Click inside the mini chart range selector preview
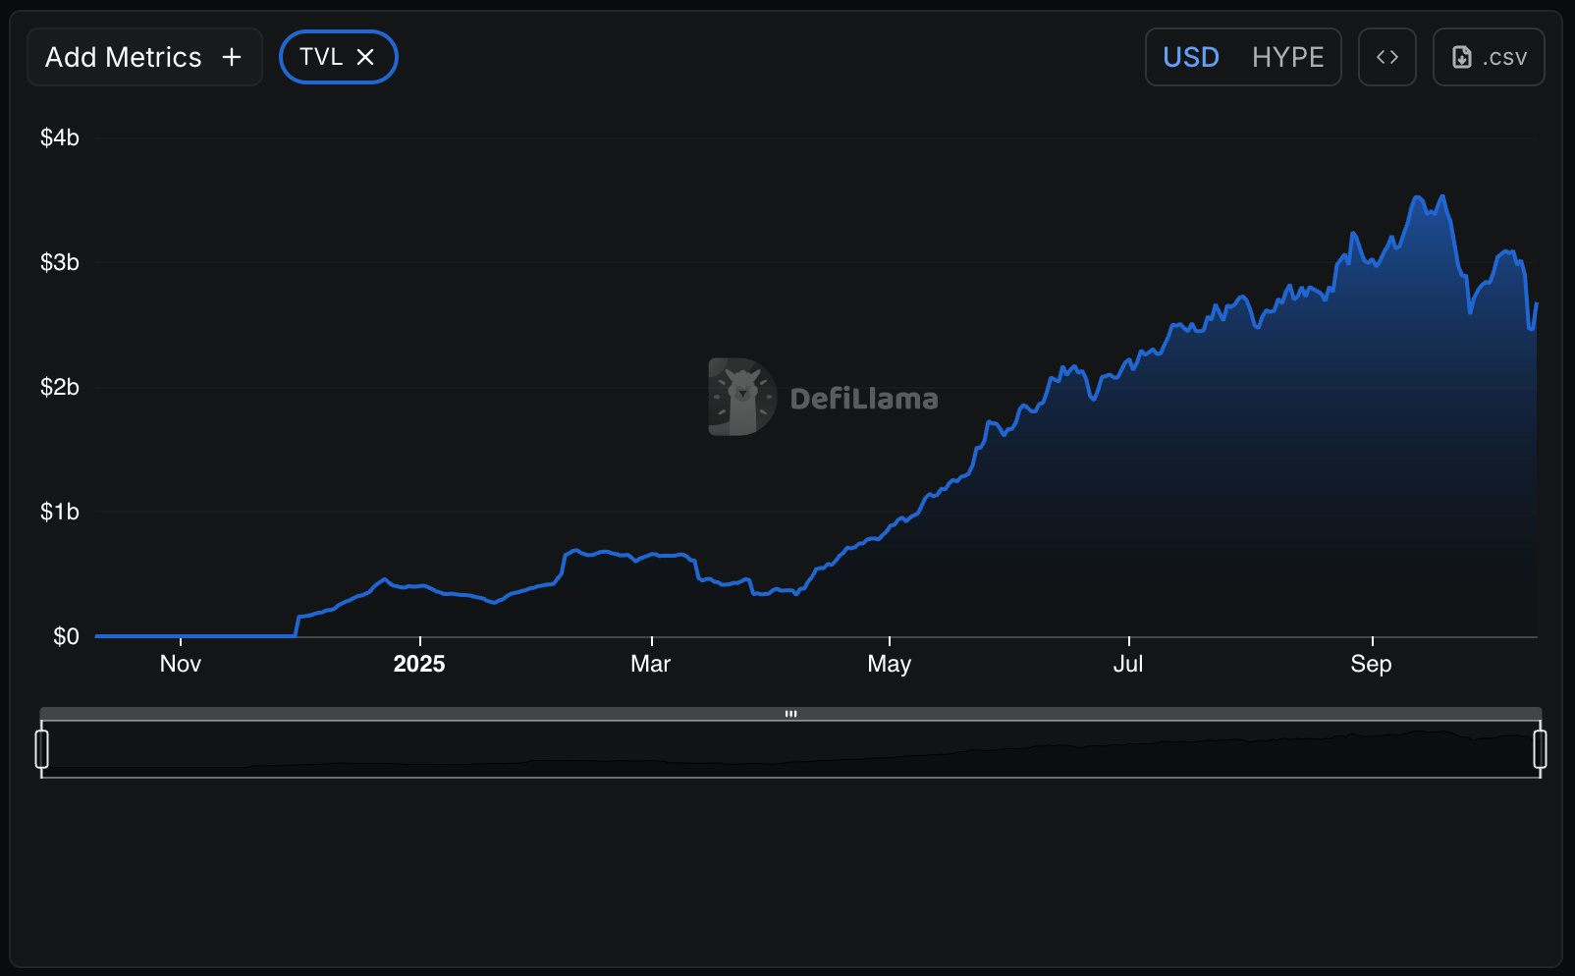 pyautogui.click(x=790, y=751)
